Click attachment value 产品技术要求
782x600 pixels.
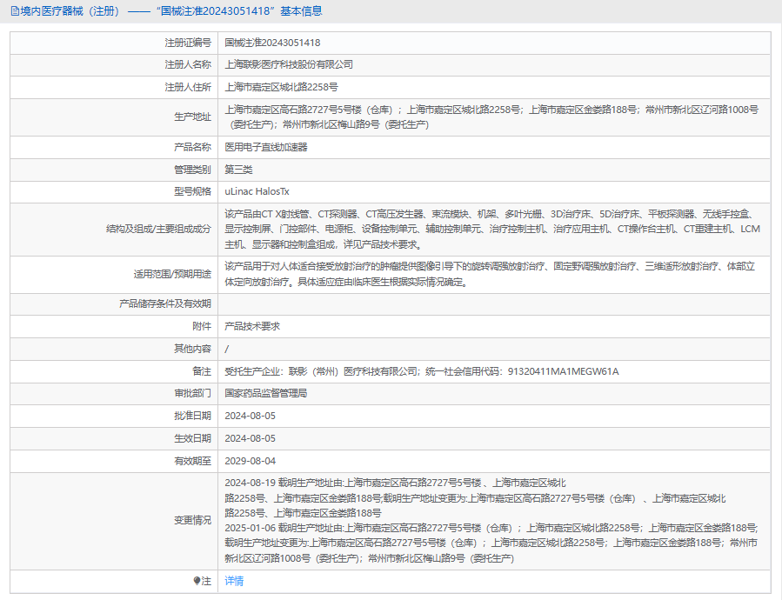tap(252, 326)
